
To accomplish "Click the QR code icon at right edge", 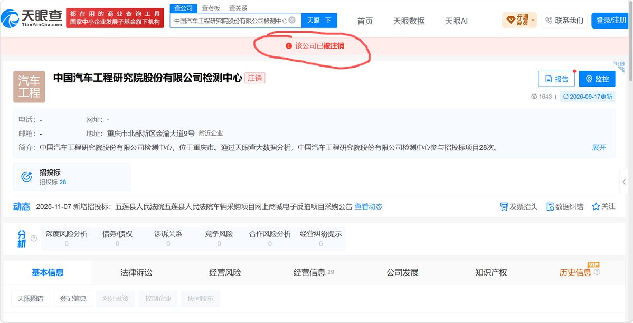I will pyautogui.click(x=618, y=66).
